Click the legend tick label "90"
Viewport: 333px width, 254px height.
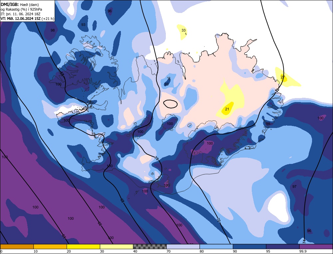point(235,251)
